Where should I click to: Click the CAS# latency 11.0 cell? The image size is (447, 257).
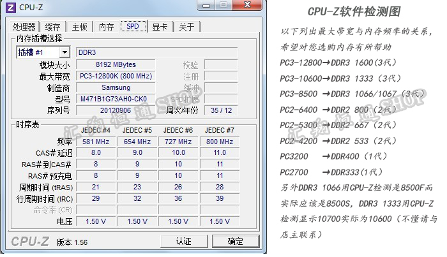point(220,152)
